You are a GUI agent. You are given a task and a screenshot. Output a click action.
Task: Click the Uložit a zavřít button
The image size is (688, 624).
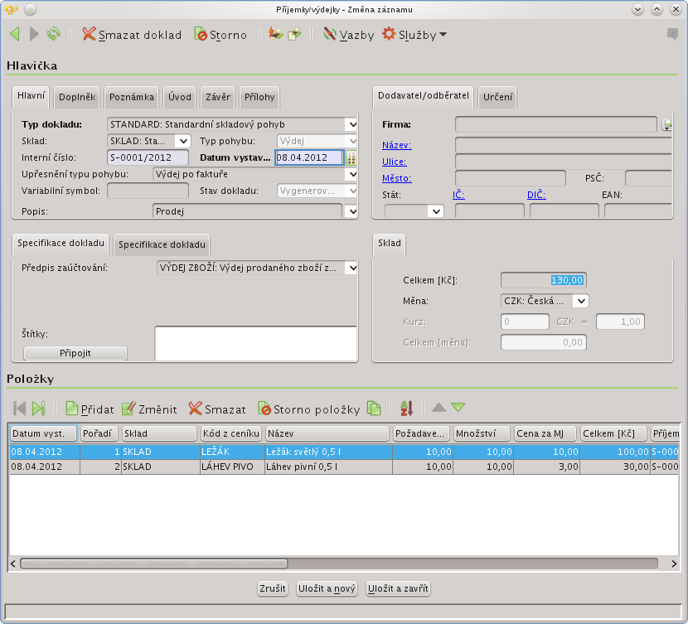398,588
